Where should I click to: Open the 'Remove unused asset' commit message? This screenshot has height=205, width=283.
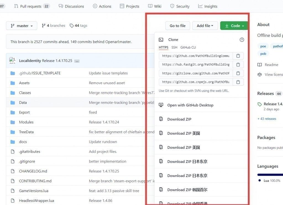(107, 83)
